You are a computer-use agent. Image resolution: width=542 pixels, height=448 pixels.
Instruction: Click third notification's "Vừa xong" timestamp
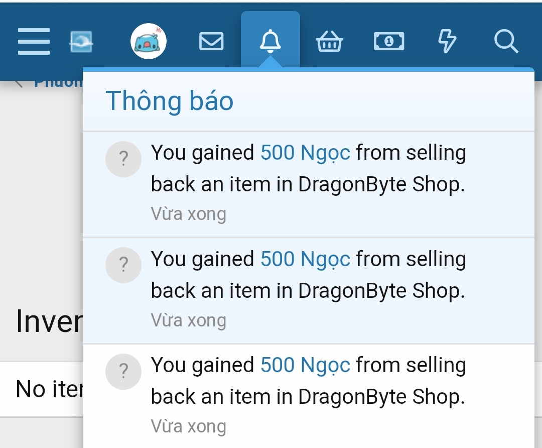(x=189, y=426)
